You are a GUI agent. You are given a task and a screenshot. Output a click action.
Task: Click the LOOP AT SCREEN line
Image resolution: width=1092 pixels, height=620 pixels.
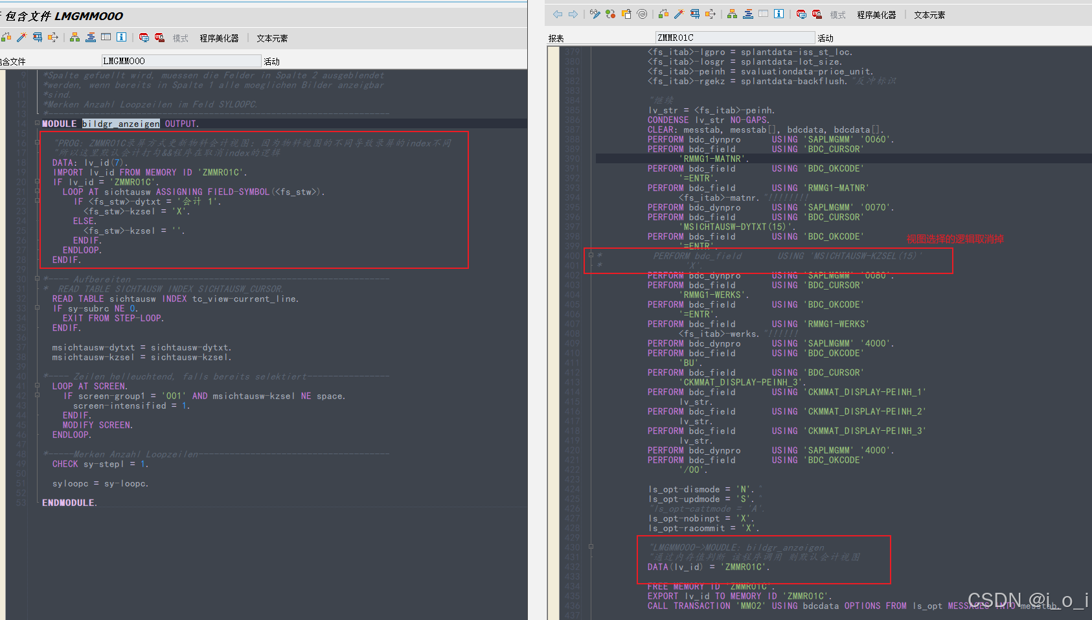pos(90,386)
